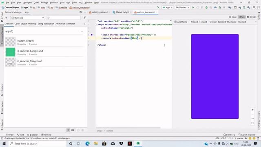Click the colorPrimary gutter color swatch
The width and height of the screenshot is (261, 147).
tap(91, 35)
